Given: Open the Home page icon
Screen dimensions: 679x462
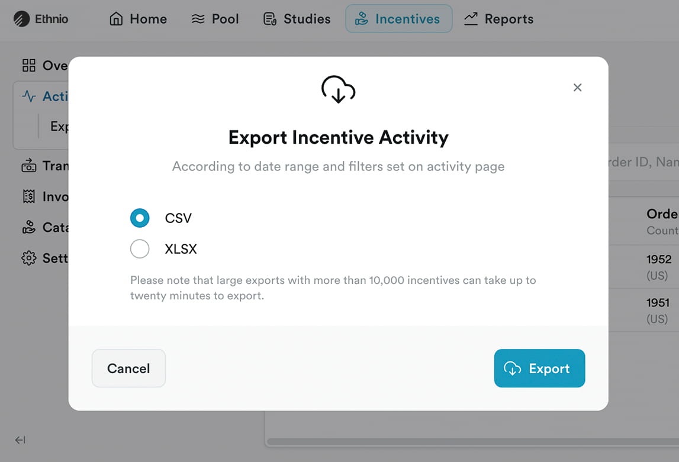Looking at the screenshot, I should pos(115,19).
